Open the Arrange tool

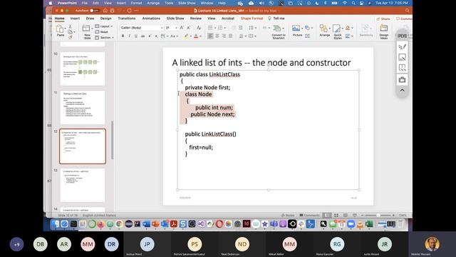325,30
